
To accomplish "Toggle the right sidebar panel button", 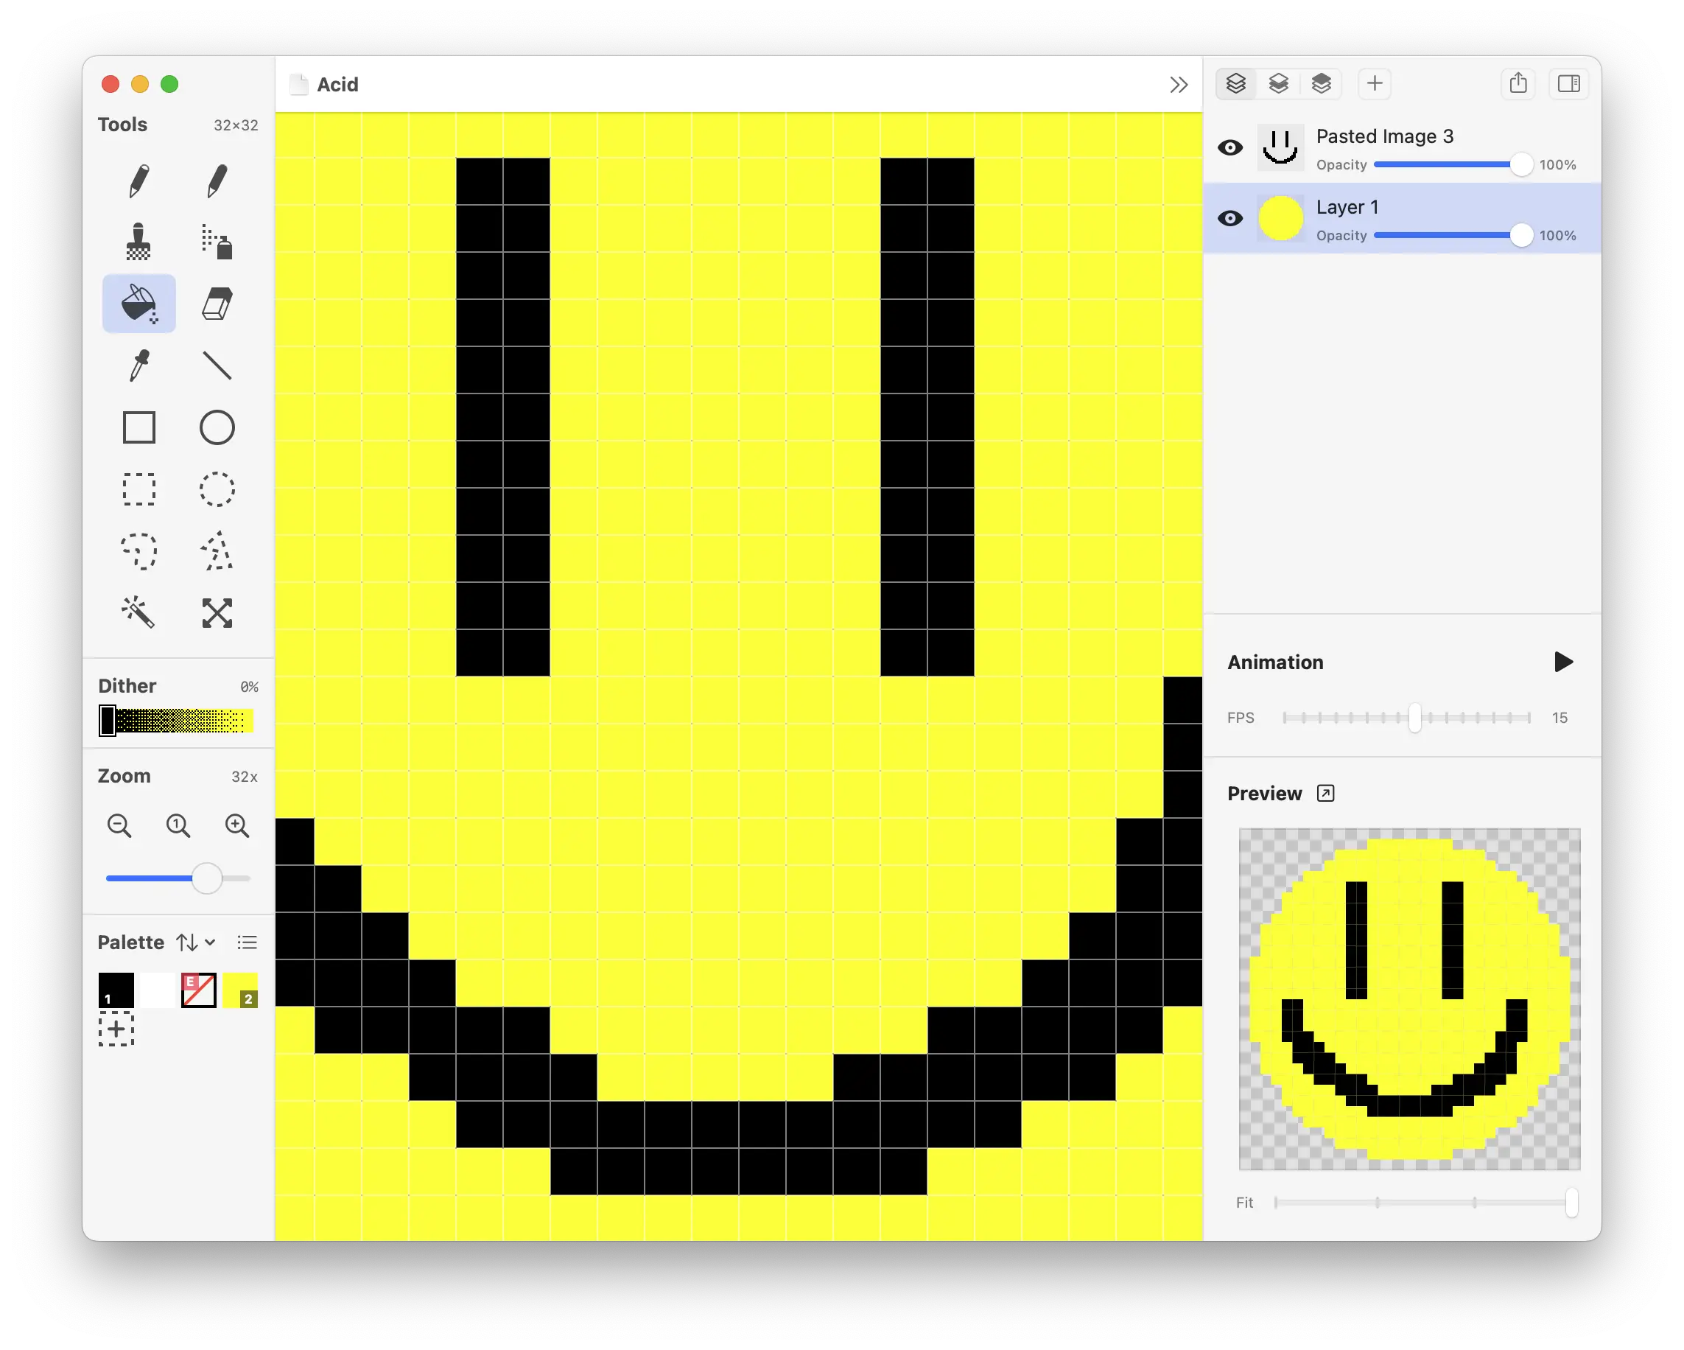I will click(x=1569, y=83).
